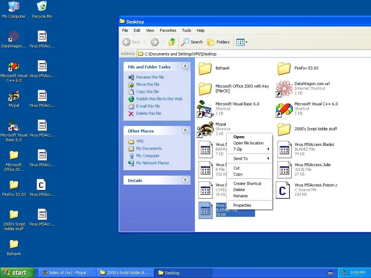371x278 pixels.
Task: Go to My Computer in Other Places
Action: 148,156
